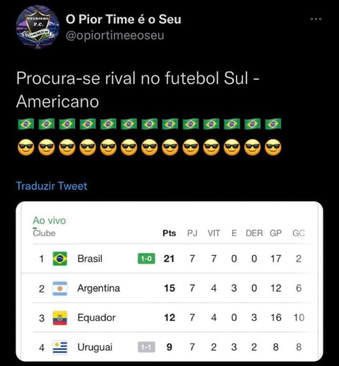Image resolution: width=339 pixels, height=366 pixels.
Task: Select the Uruguai team name
Action: tap(95, 347)
